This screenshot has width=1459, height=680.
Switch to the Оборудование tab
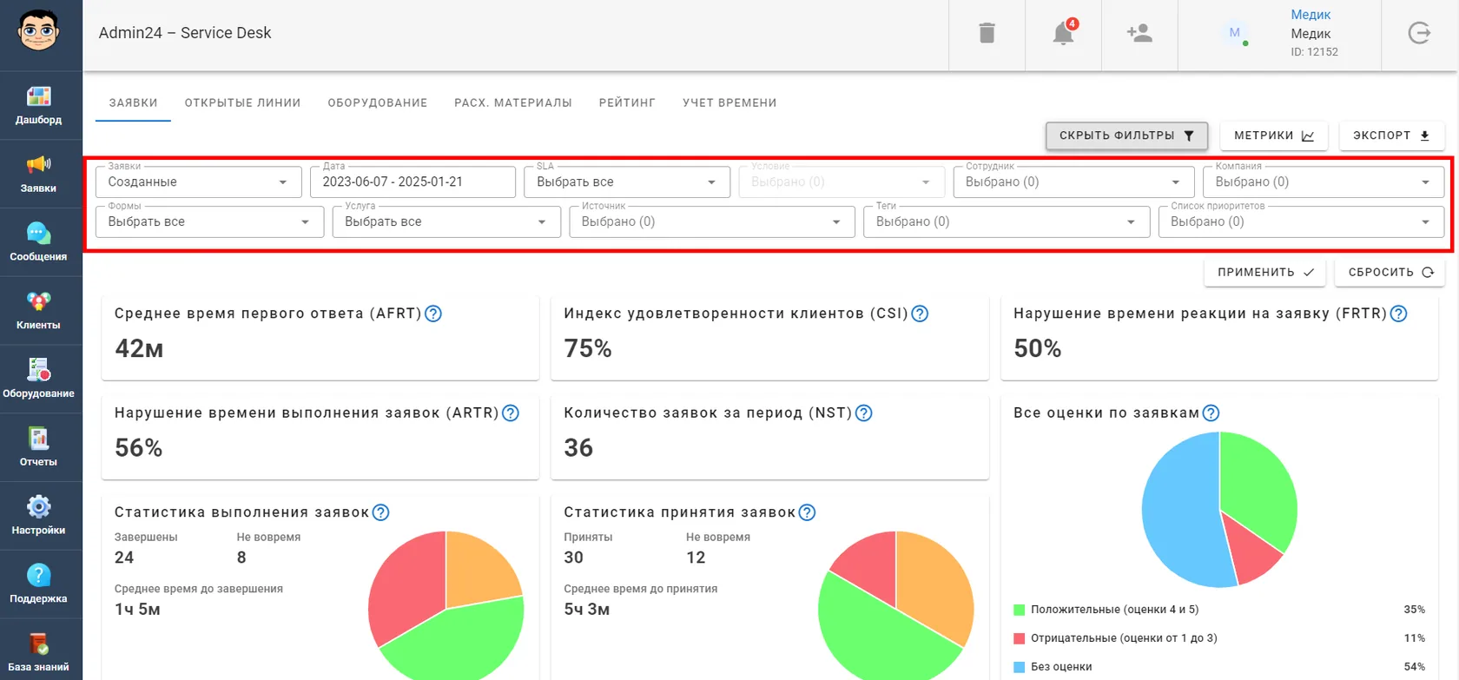pyautogui.click(x=378, y=102)
